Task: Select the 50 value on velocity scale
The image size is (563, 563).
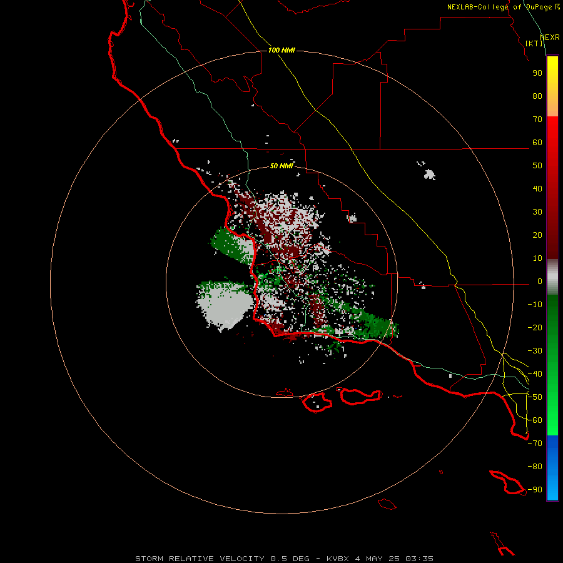Action: tap(537, 166)
